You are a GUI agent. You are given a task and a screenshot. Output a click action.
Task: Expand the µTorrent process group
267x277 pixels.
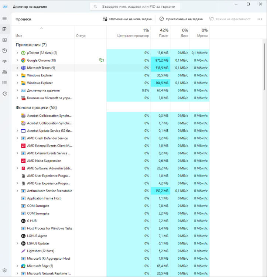pos(17,53)
